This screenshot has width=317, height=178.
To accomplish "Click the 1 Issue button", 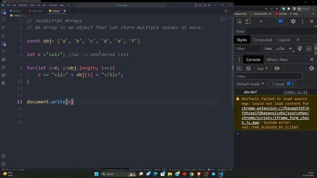I will (x=282, y=84).
